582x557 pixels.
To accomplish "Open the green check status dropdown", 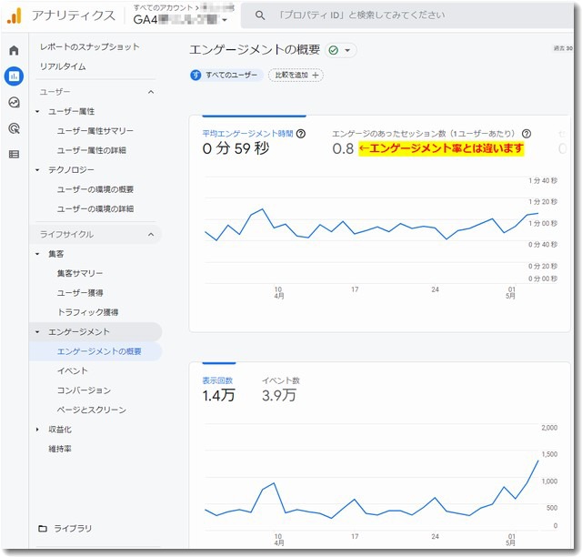I will pyautogui.click(x=341, y=50).
